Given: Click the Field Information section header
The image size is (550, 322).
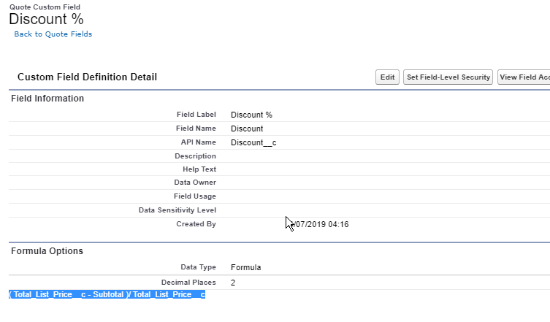Looking at the screenshot, I should coord(47,99).
